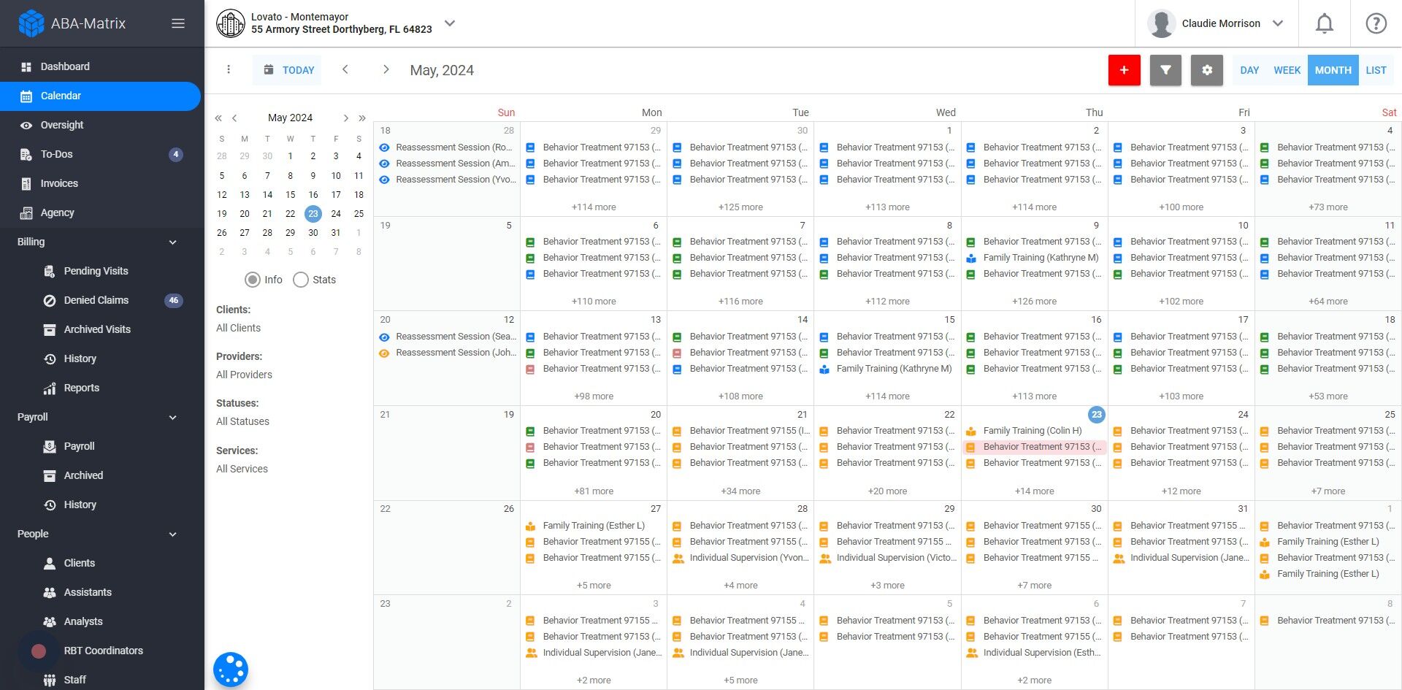The width and height of the screenshot is (1402, 690).
Task: Add a new event with the red plus button
Action: (x=1124, y=70)
